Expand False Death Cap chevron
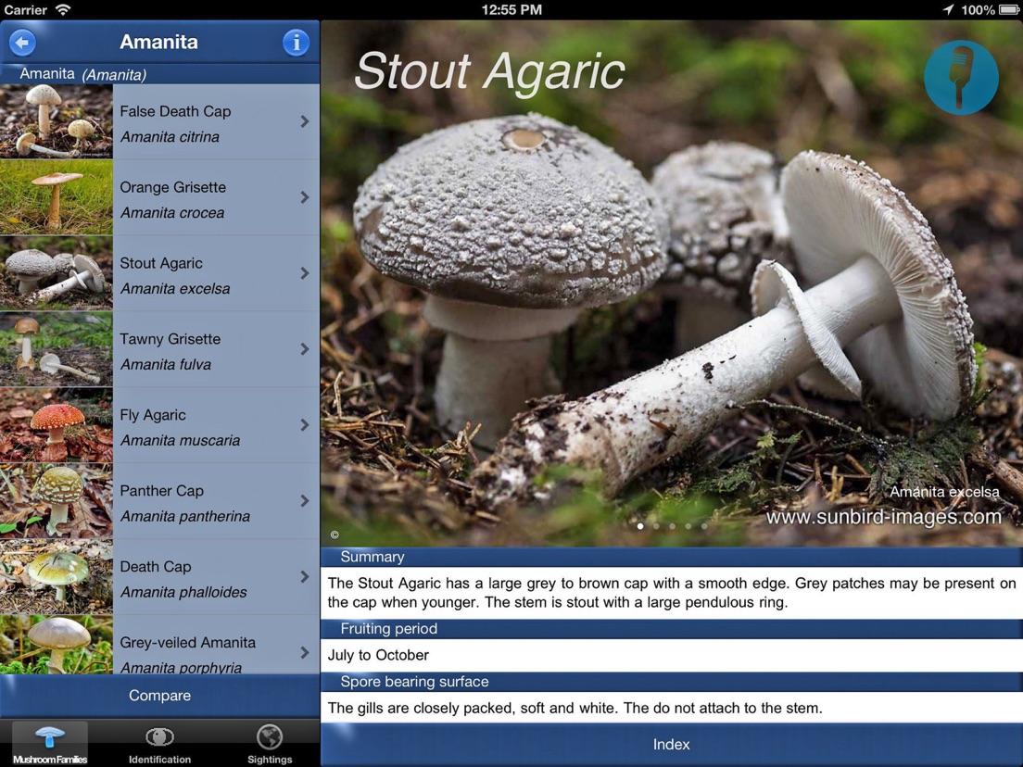The width and height of the screenshot is (1023, 767). click(x=305, y=121)
